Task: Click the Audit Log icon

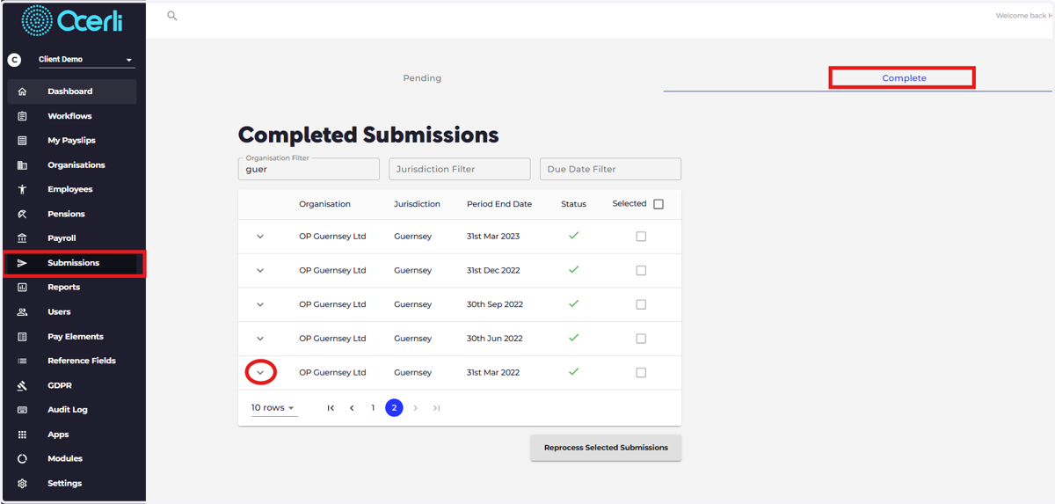Action: click(x=23, y=410)
